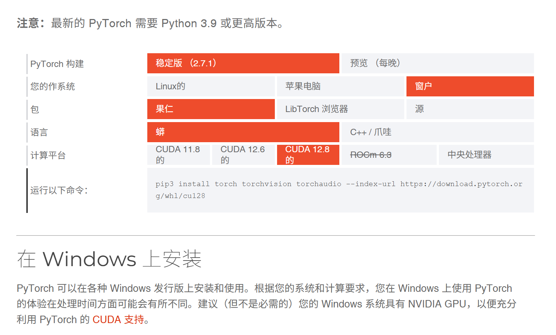Select the 源 package option
556x335 pixels.
point(470,109)
